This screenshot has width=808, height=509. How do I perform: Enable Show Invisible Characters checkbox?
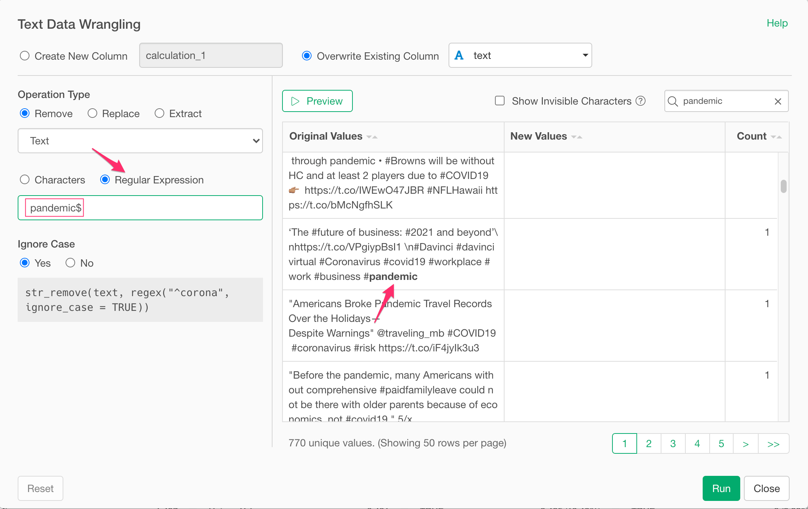[x=500, y=101]
